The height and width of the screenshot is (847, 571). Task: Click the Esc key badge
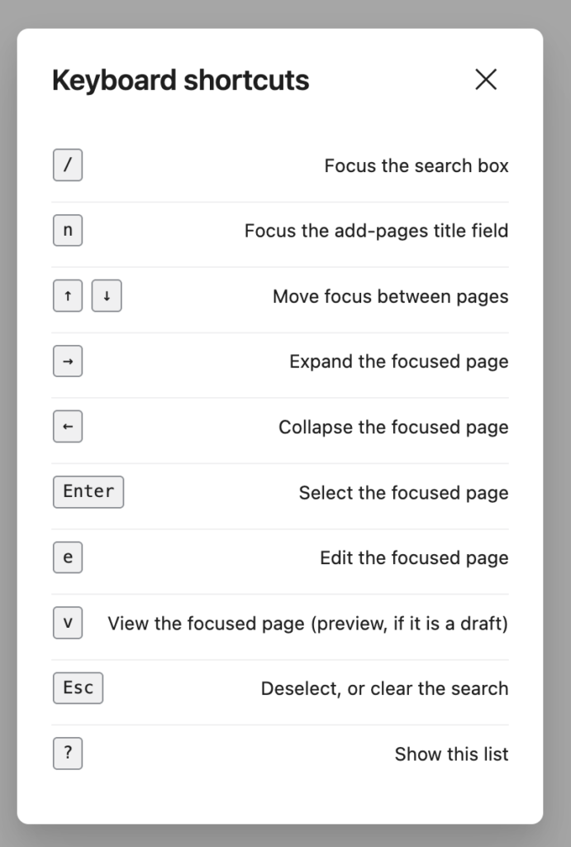(x=78, y=687)
